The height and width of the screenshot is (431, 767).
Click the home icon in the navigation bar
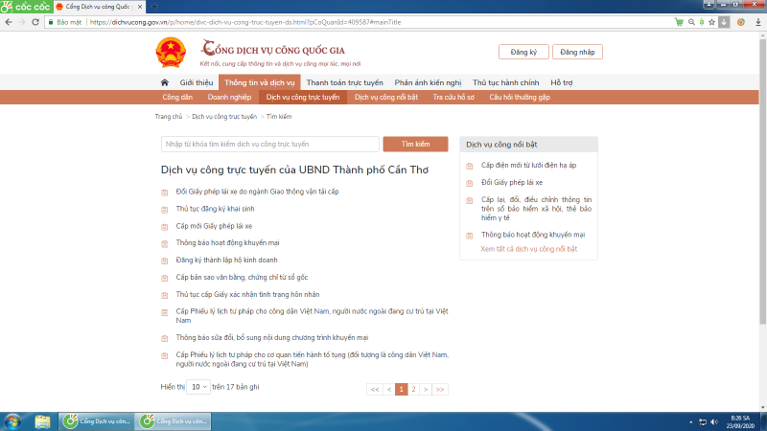coord(164,83)
